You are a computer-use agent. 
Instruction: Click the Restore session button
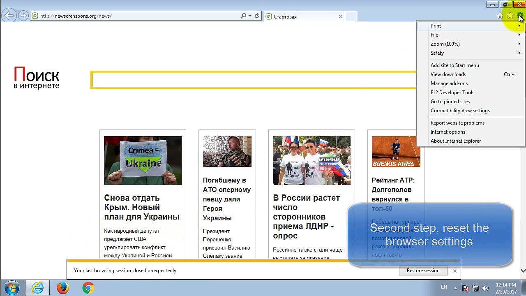[423, 271]
